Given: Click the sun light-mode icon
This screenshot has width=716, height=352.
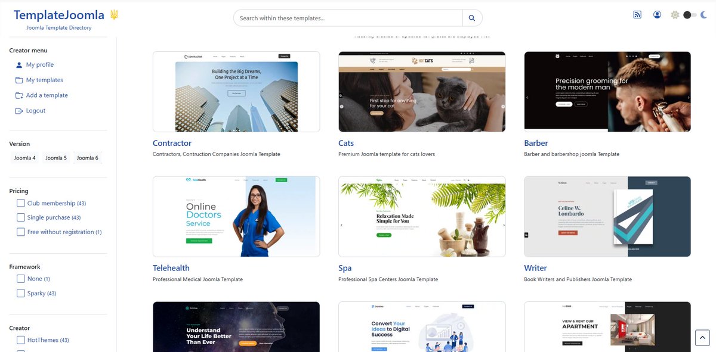Looking at the screenshot, I should coord(675,15).
